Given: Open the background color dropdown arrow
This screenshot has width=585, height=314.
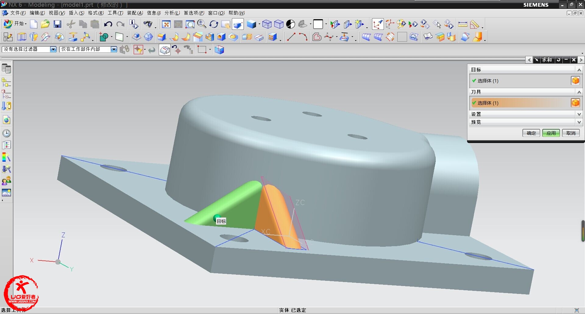Looking at the screenshot, I should click(326, 24).
